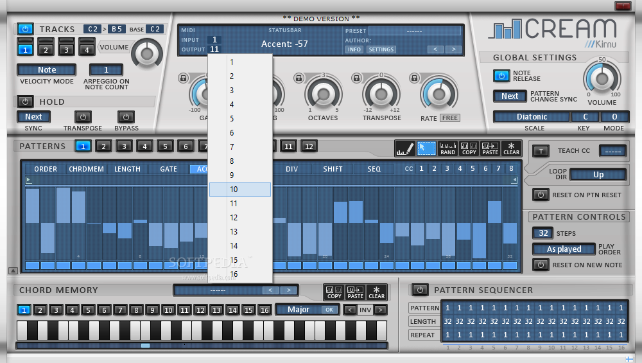
Task: Click the next chord inversion arrow
Action: [x=381, y=310]
